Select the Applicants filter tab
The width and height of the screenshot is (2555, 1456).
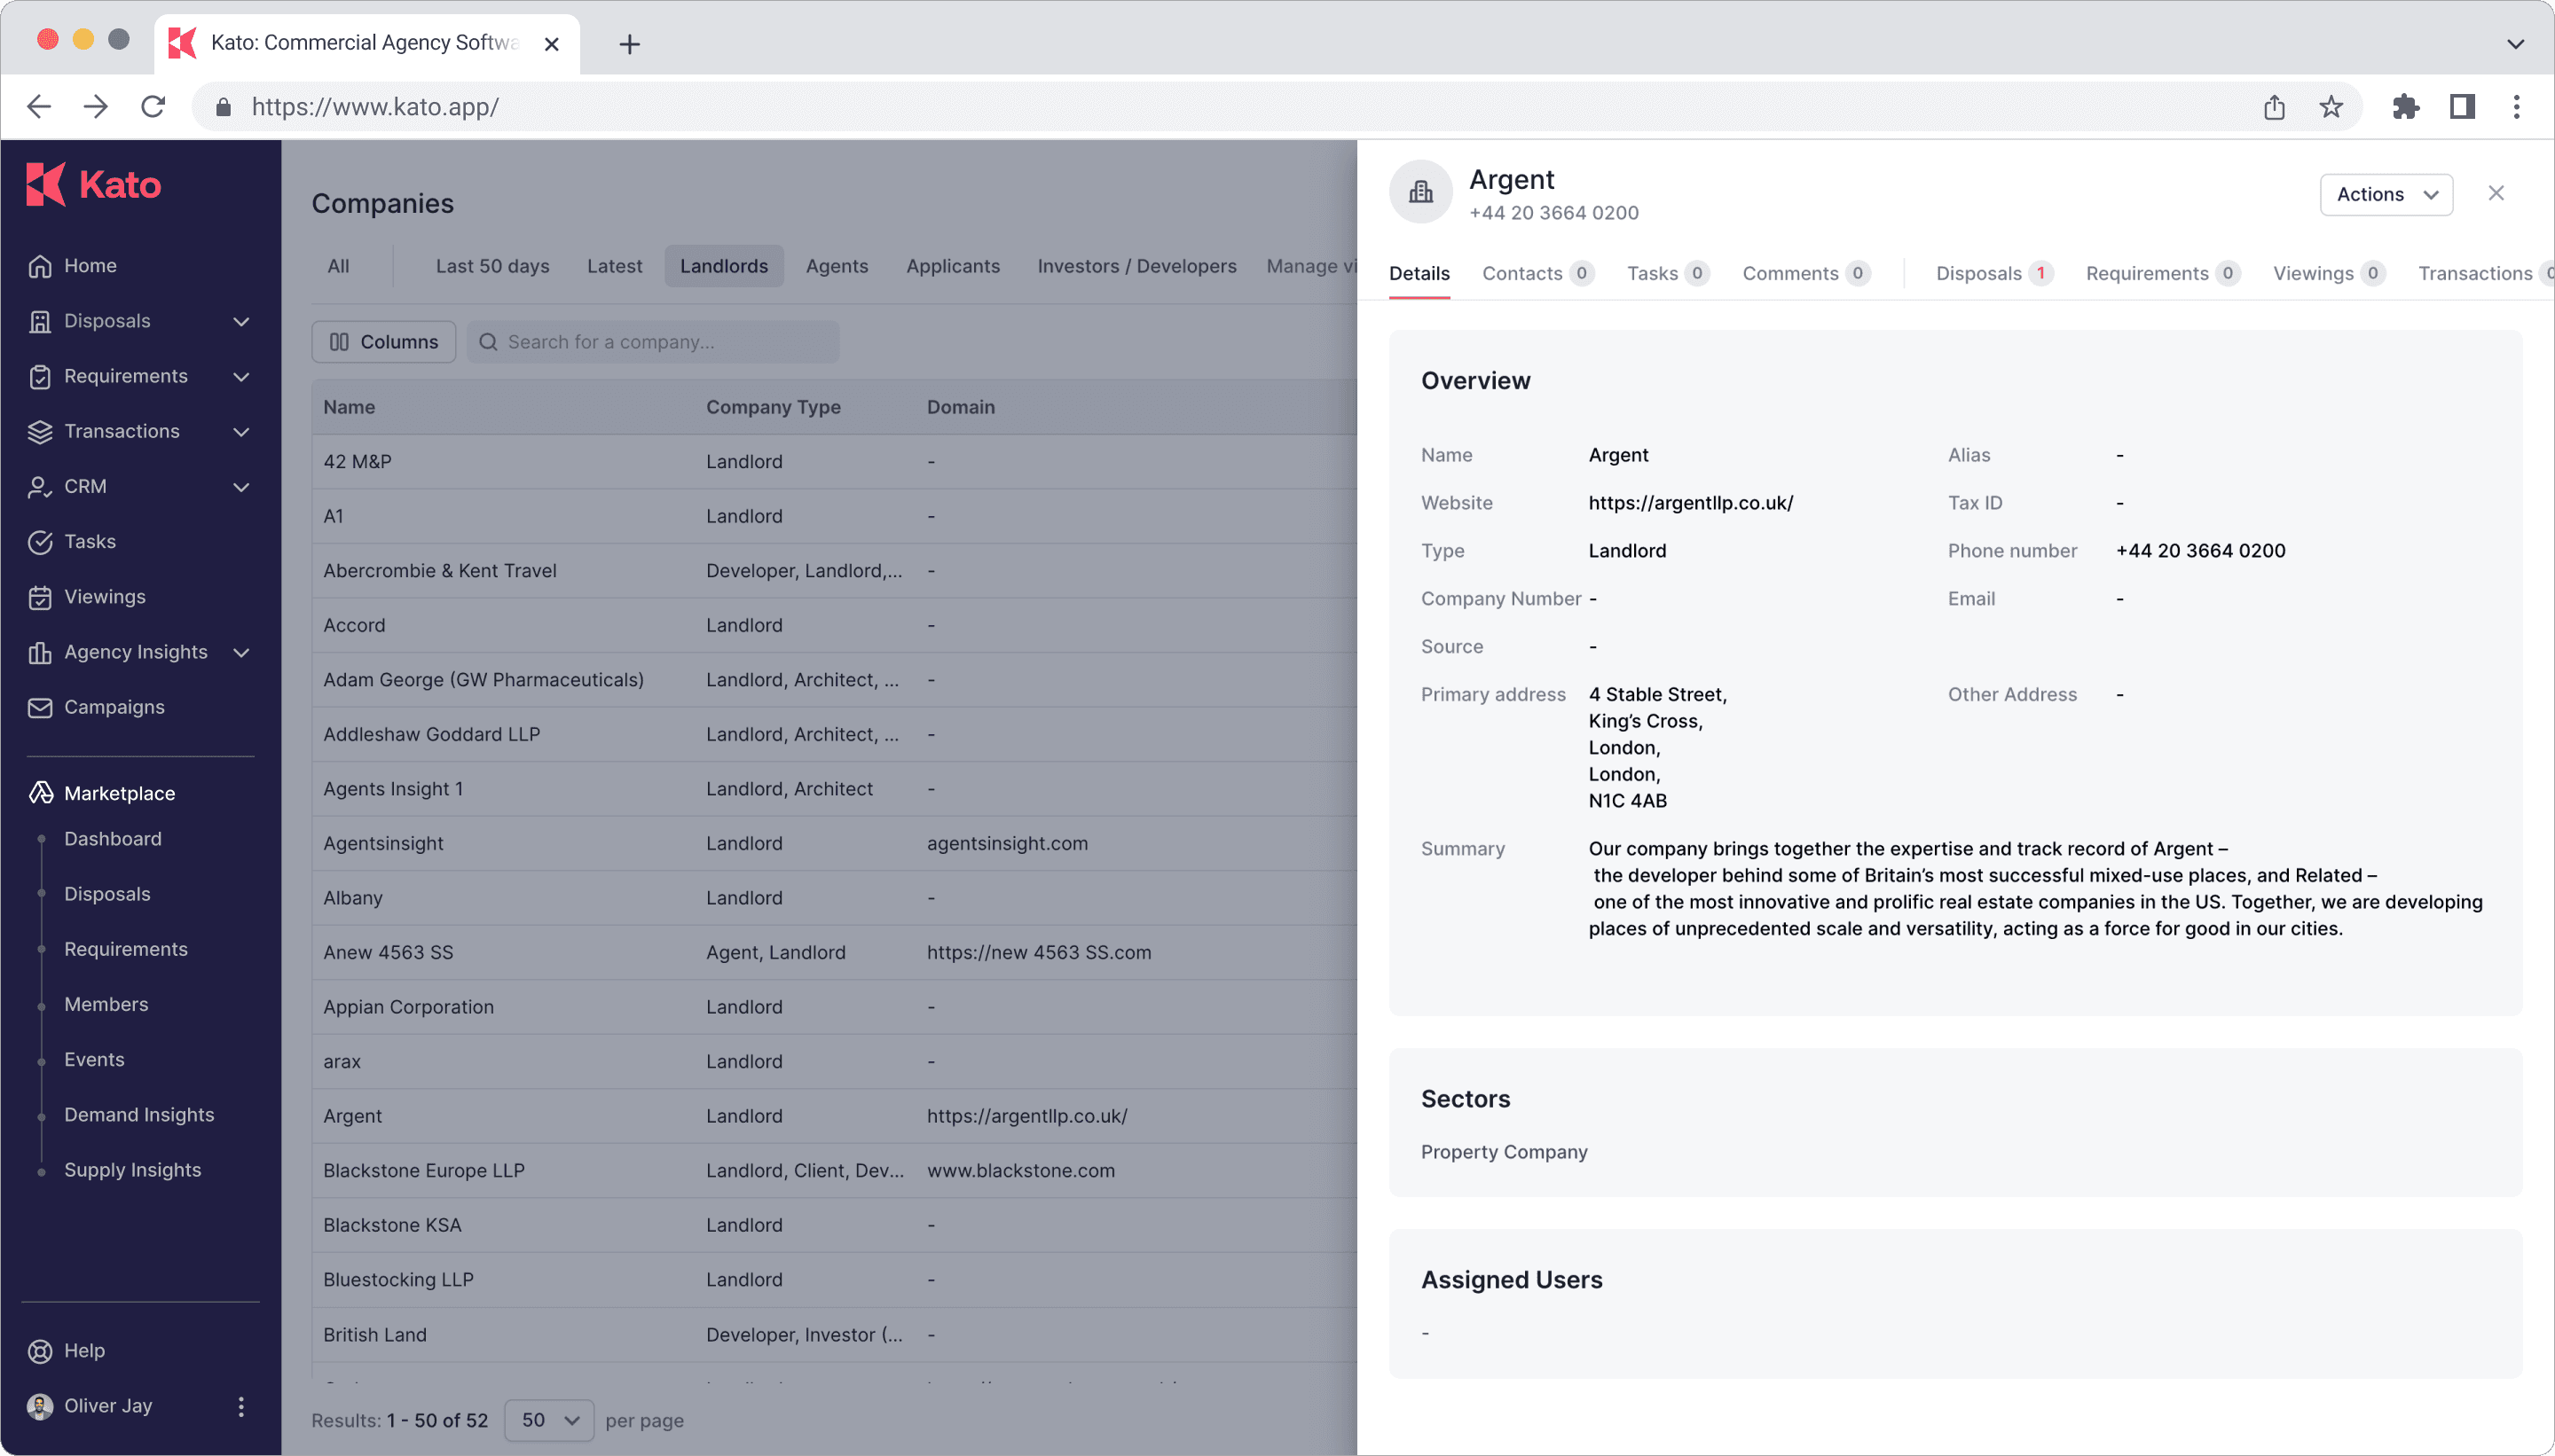pyautogui.click(x=953, y=266)
